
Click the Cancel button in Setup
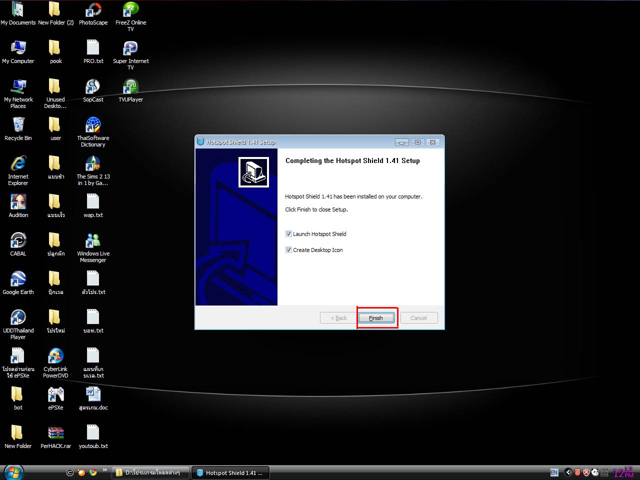click(x=419, y=318)
